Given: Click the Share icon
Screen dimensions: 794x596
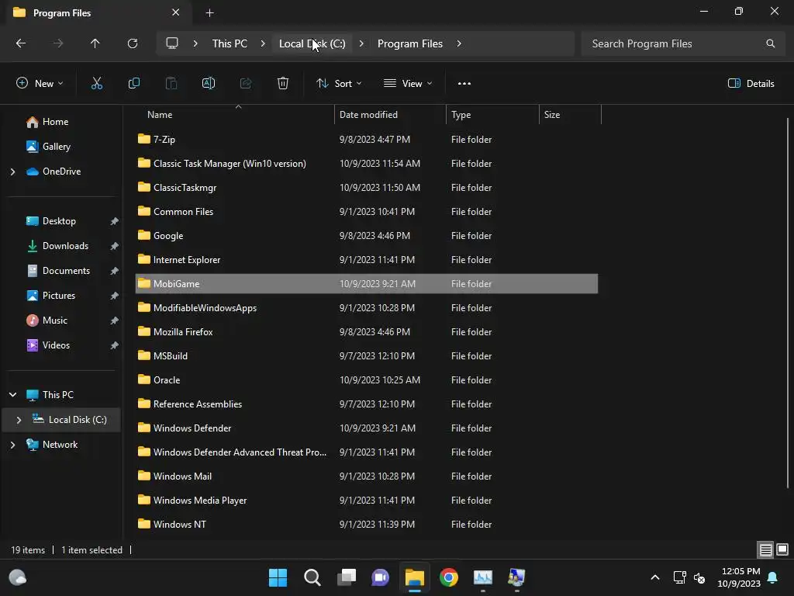Looking at the screenshot, I should pos(246,84).
